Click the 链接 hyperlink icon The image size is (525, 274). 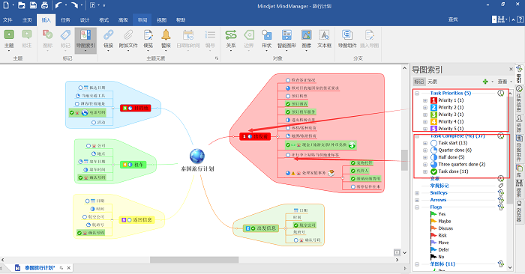(x=108, y=39)
